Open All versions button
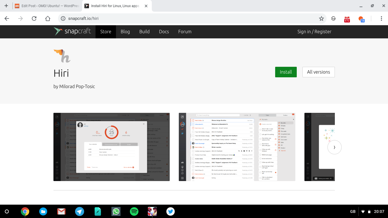 tap(318, 72)
